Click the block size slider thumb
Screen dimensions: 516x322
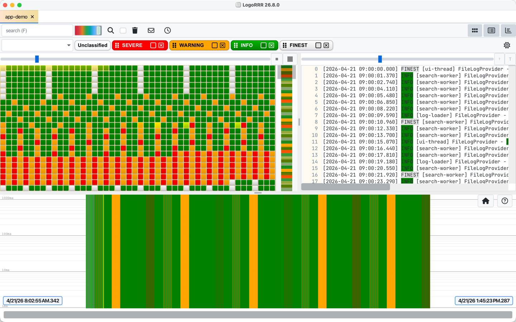coord(37,59)
